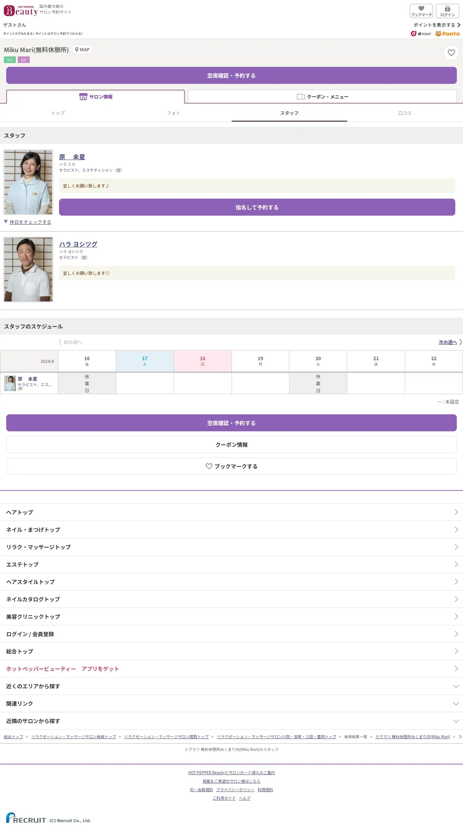Click breadcrumb 川西・宝塚・三田・豊岡トップ
The image size is (463, 829).
(276, 737)
